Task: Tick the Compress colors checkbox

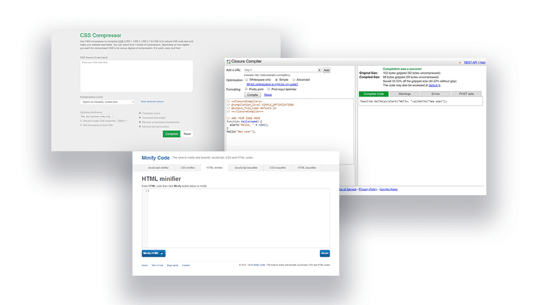Action: tap(140, 113)
